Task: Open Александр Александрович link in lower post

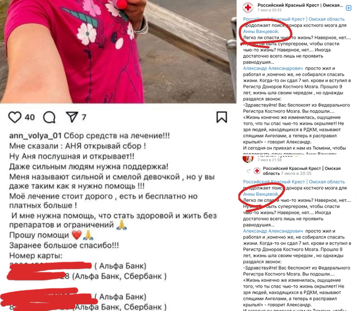Action: 273,231
